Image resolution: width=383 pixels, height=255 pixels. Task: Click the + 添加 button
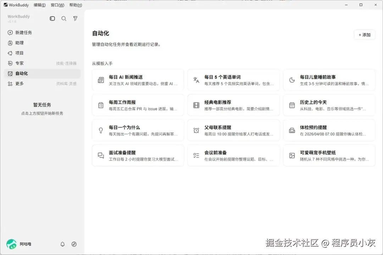365,35
